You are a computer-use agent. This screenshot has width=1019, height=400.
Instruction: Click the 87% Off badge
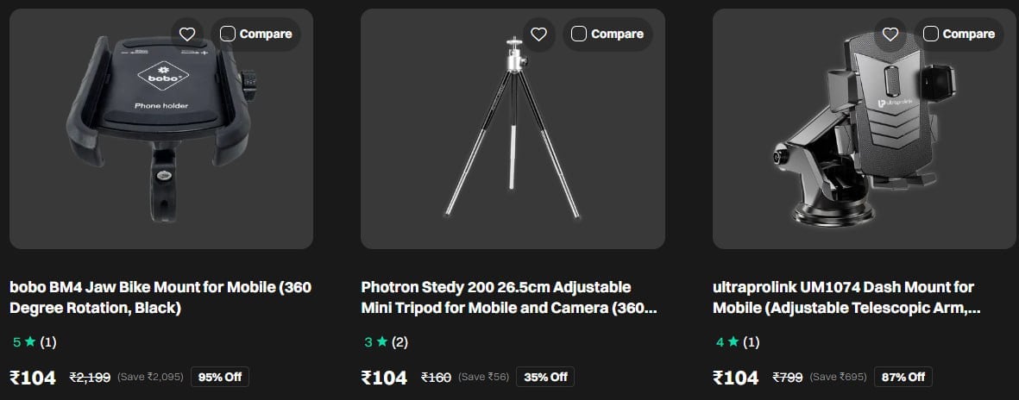(903, 377)
